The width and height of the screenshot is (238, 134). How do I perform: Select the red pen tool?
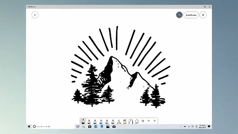[x=89, y=121]
